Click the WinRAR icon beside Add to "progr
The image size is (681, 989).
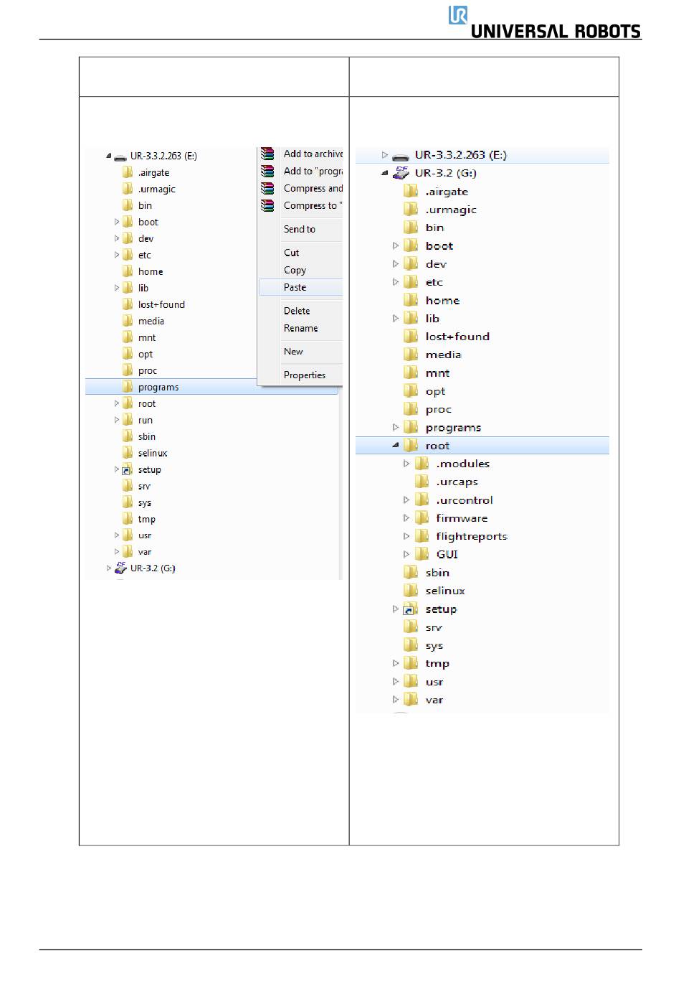click(267, 171)
